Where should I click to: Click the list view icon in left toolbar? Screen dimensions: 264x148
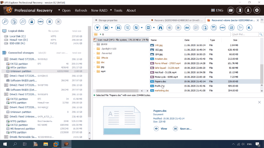[x=49, y=22]
